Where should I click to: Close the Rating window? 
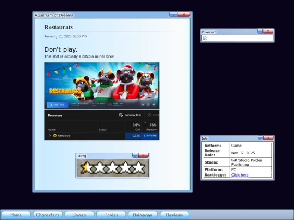tap(143, 155)
